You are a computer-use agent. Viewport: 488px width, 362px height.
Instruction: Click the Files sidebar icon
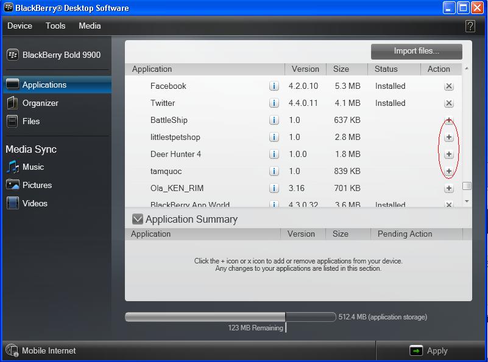12,121
